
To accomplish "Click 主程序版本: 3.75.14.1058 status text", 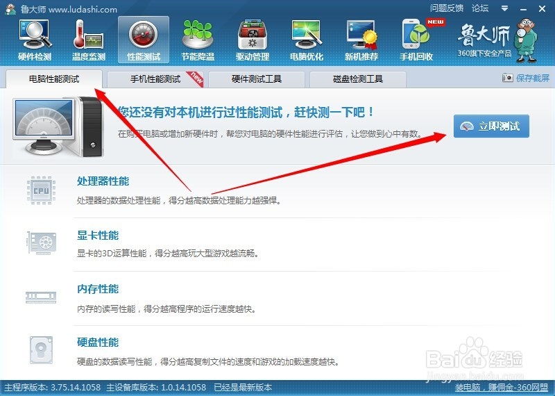I will pos(52,387).
